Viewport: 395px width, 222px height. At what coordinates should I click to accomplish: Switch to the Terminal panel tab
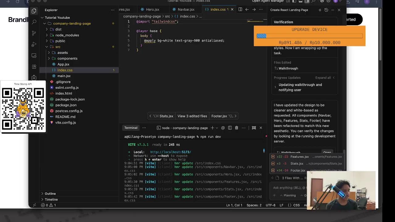tap(131, 128)
